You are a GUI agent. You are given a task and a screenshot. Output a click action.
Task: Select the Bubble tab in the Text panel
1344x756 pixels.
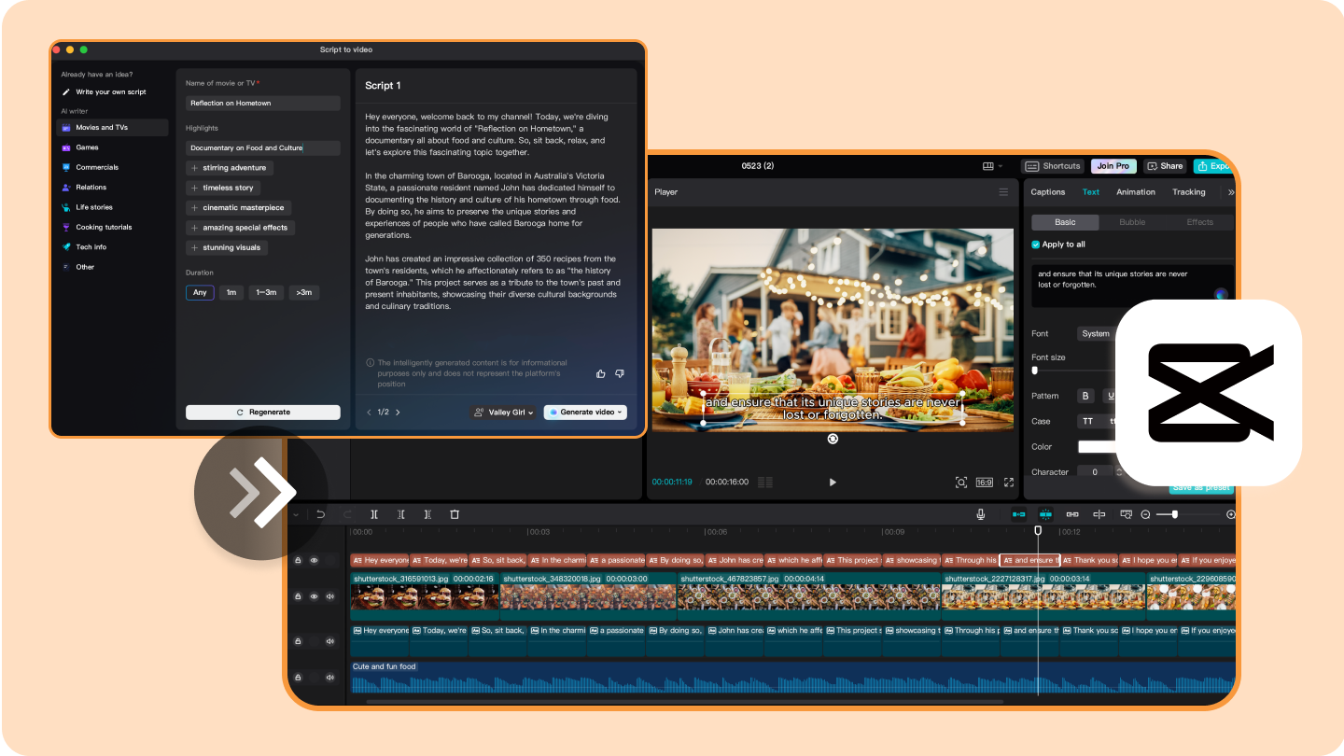point(1132,221)
